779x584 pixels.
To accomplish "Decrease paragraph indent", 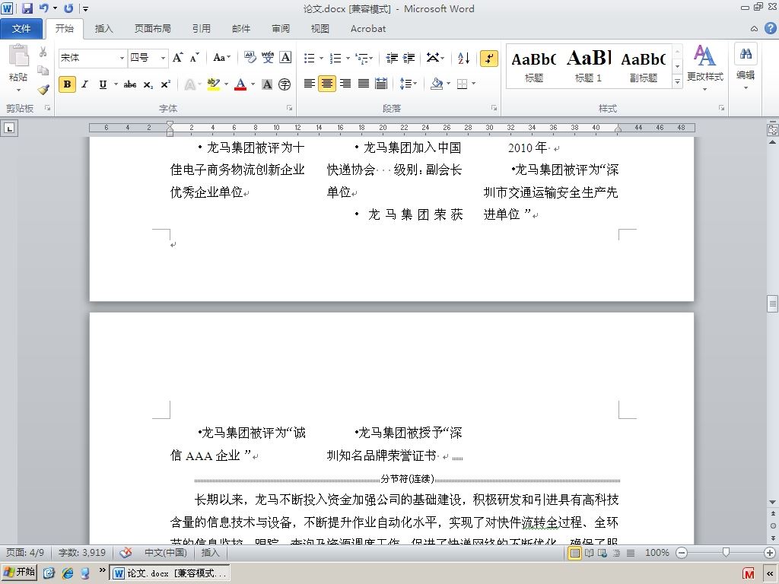I will tap(392, 58).
